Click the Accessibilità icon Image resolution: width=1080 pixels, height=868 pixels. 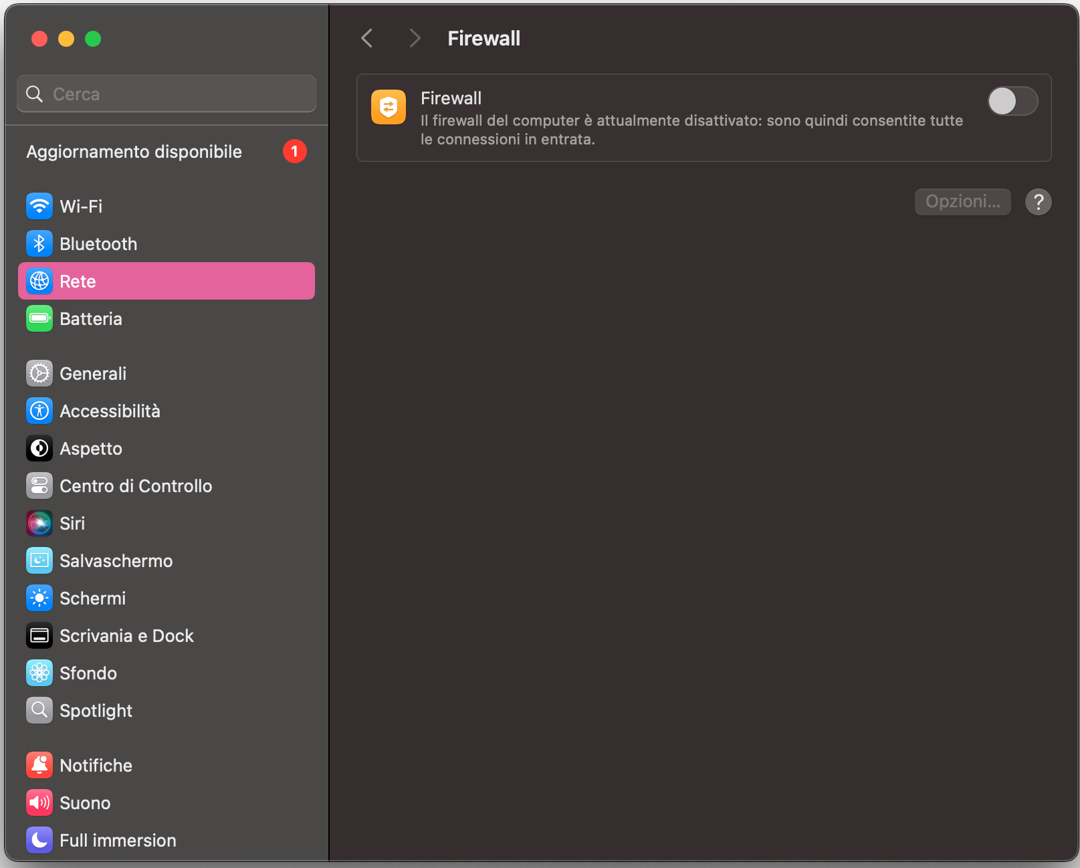(x=39, y=411)
